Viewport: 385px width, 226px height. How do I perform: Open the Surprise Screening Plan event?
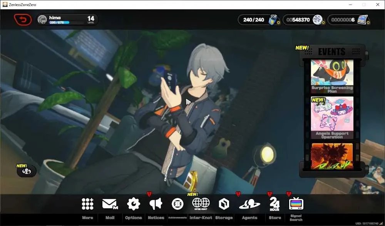[332, 76]
